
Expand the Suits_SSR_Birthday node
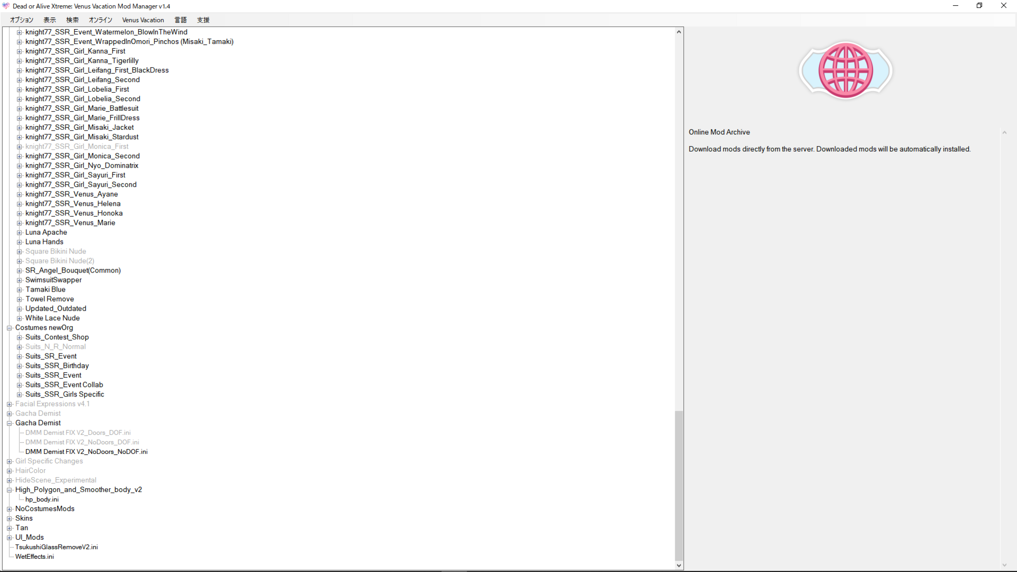coord(20,366)
